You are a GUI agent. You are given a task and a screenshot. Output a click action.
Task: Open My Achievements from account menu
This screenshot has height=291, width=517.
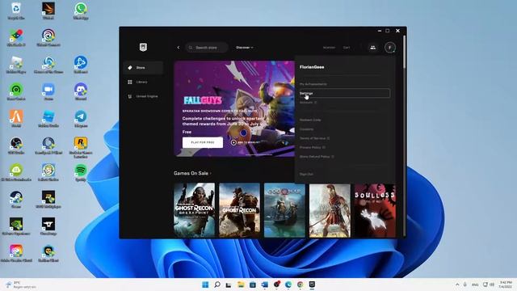[313, 84]
